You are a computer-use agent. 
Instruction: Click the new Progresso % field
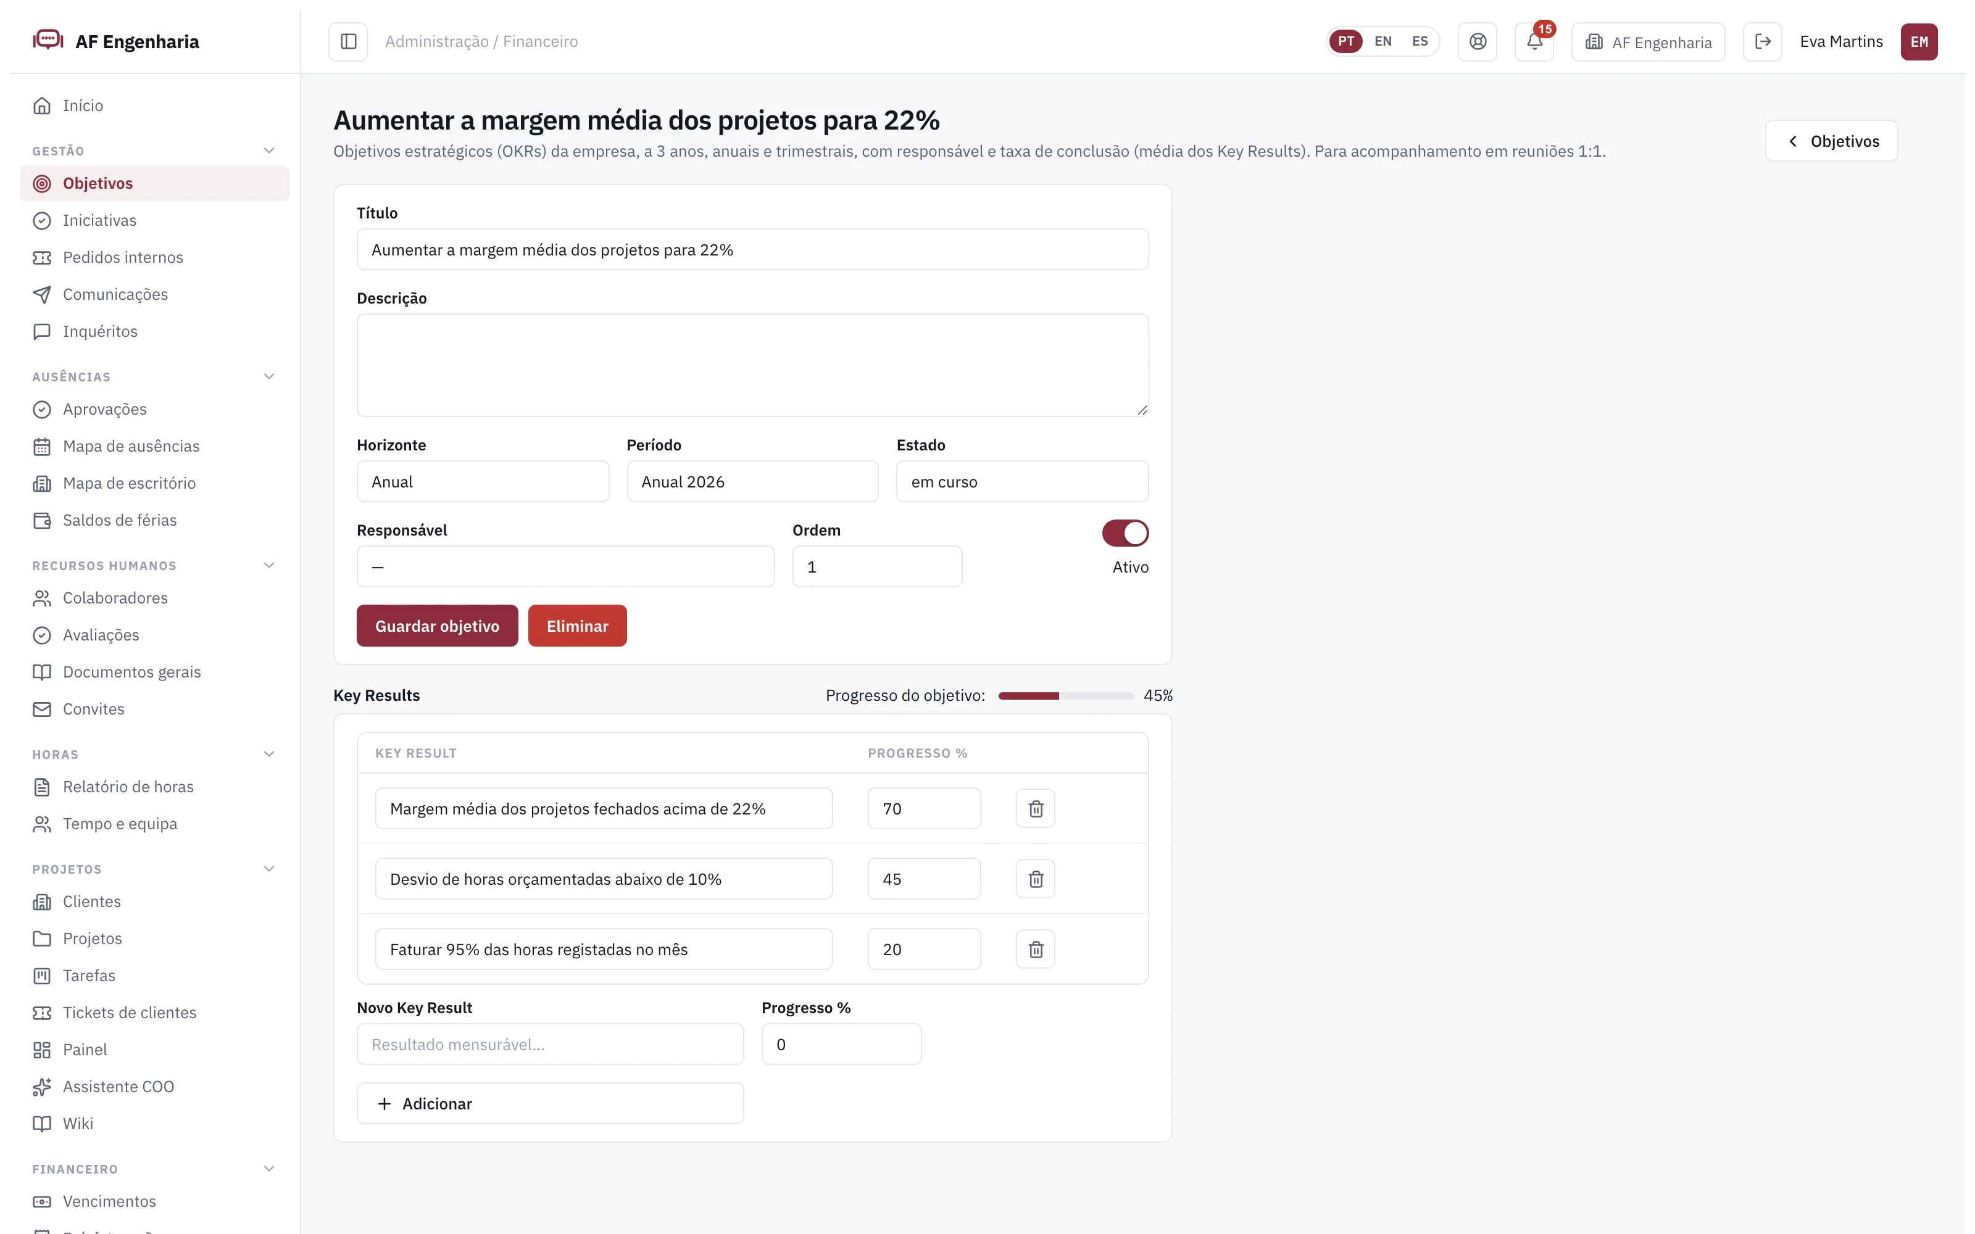tap(841, 1045)
